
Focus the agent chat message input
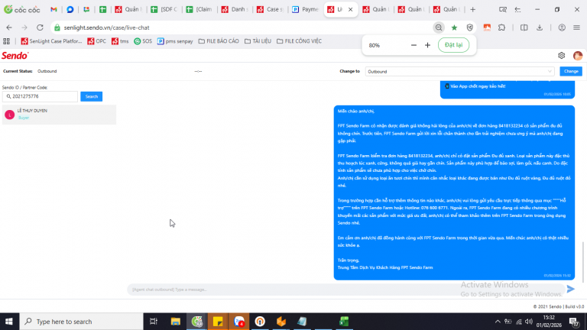(346, 290)
